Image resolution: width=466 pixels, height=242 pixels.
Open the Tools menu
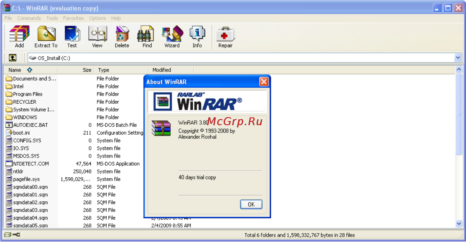tap(52, 18)
